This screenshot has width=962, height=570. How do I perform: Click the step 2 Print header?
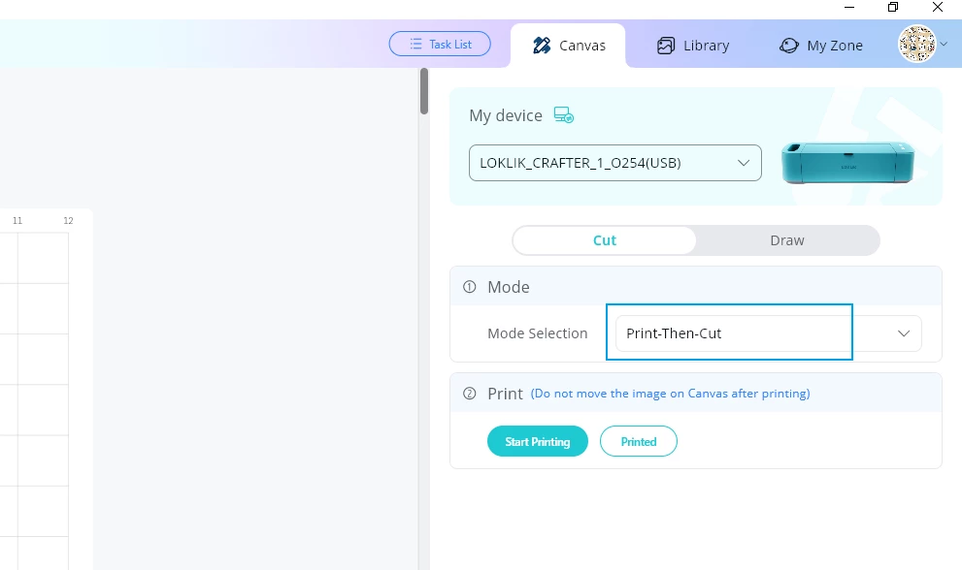[696, 393]
